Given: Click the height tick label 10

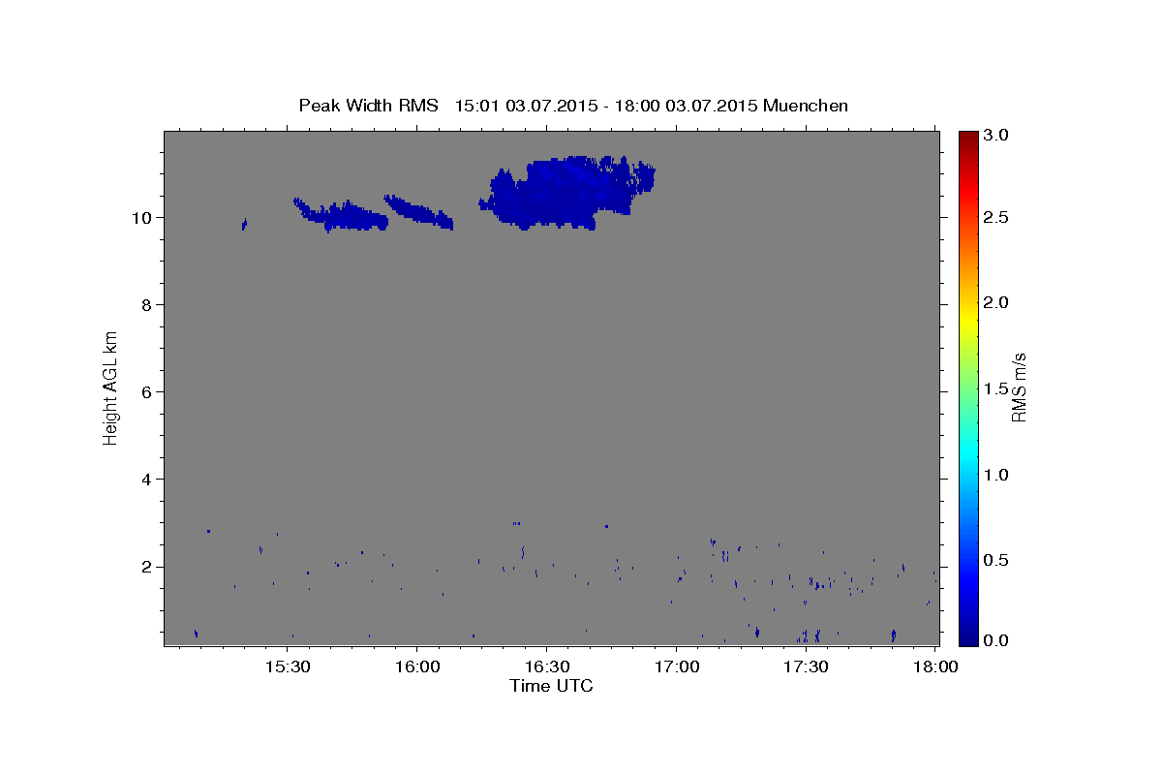Looking at the screenshot, I should [x=143, y=217].
